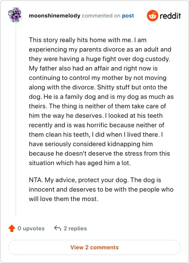Viewport: 189px width, 263px height.
Task: Click the Reddit Snoo logo icon
Action: 153,16
